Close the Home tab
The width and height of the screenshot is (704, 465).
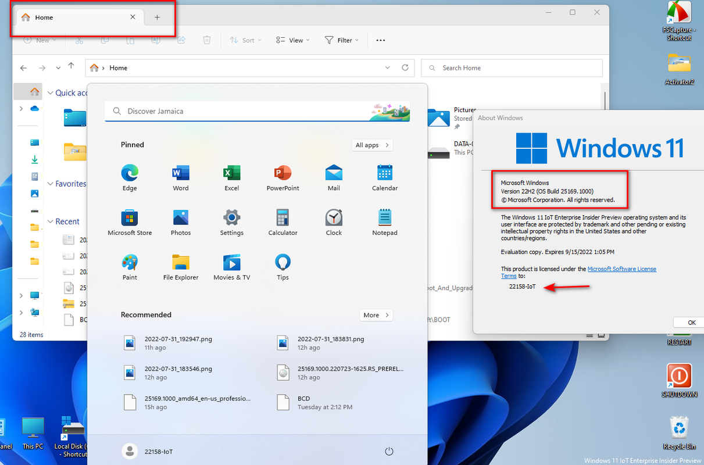(x=133, y=17)
